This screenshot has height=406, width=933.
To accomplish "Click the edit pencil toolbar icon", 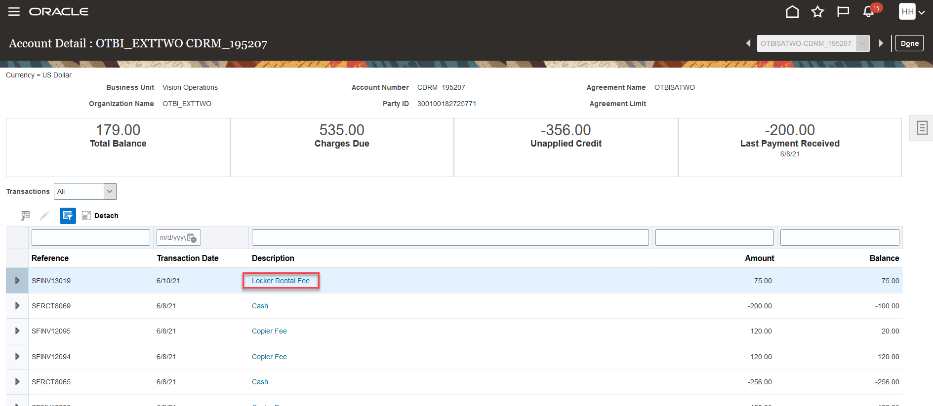I will coord(44,216).
